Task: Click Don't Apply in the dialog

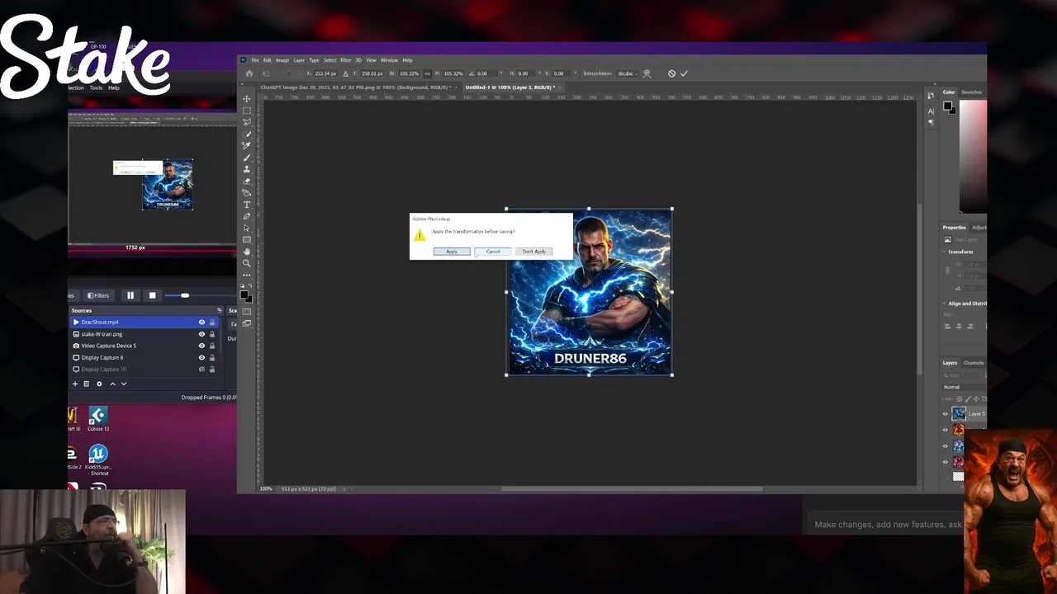Action: click(x=533, y=252)
